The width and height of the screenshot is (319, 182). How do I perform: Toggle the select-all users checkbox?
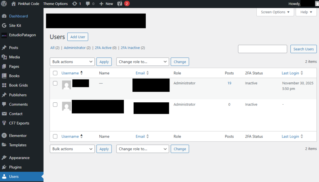coord(55,73)
